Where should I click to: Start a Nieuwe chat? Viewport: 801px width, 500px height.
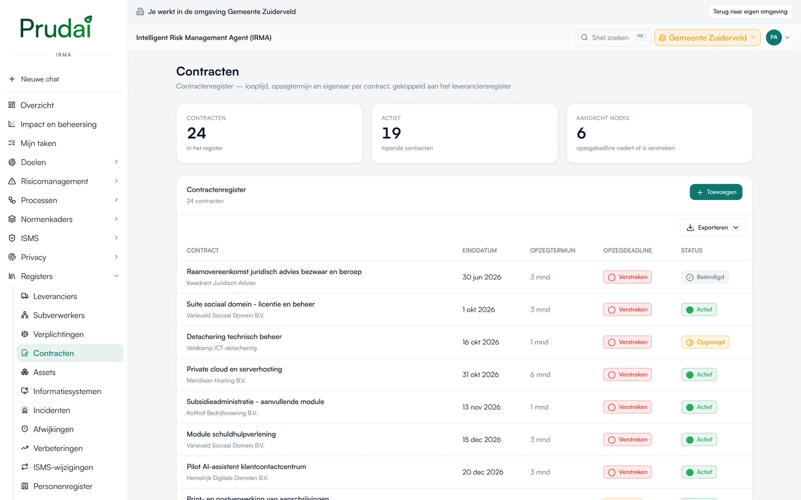[64, 79]
